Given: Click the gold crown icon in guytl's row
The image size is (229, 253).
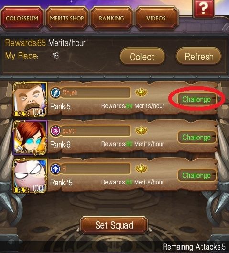Looking at the screenshot, I should [x=141, y=130].
